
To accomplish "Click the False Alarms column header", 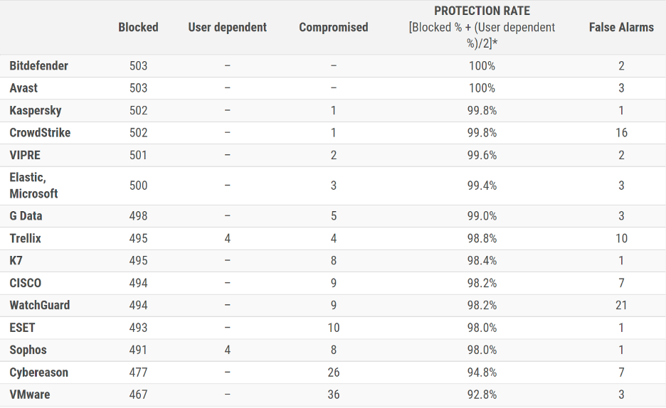I will [x=621, y=27].
